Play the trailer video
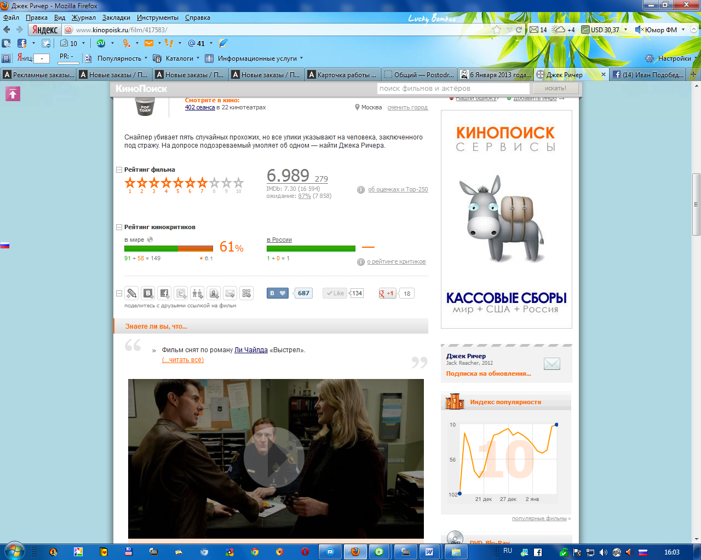This screenshot has width=701, height=560. click(274, 457)
